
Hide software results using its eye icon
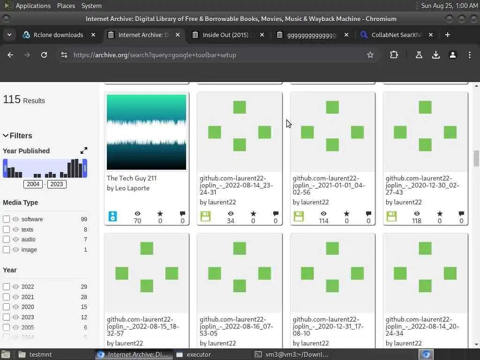pos(15,219)
